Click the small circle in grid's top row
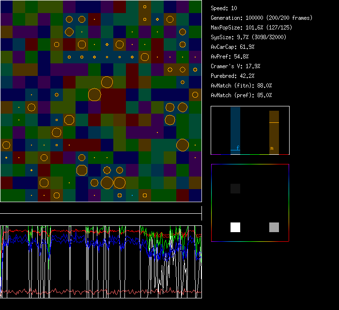 click(145, 7)
